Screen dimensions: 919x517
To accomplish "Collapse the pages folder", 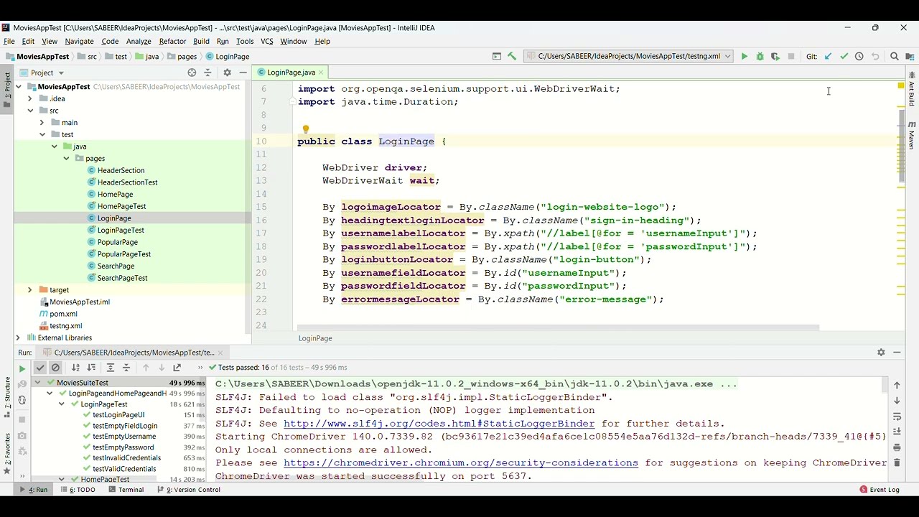I will click(x=66, y=159).
